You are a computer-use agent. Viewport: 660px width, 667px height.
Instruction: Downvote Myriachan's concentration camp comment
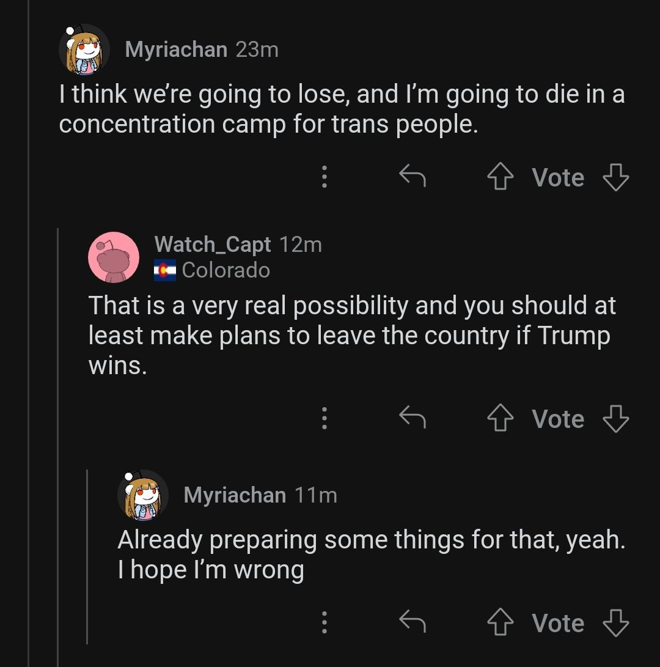click(615, 178)
